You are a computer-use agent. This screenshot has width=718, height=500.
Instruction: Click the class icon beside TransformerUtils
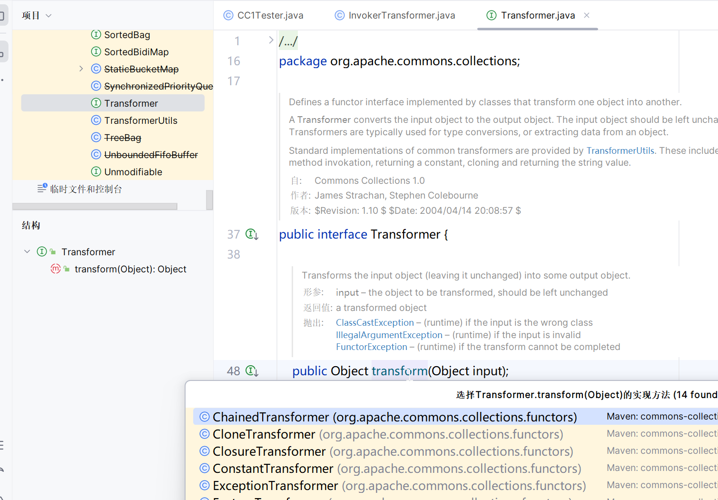click(96, 120)
